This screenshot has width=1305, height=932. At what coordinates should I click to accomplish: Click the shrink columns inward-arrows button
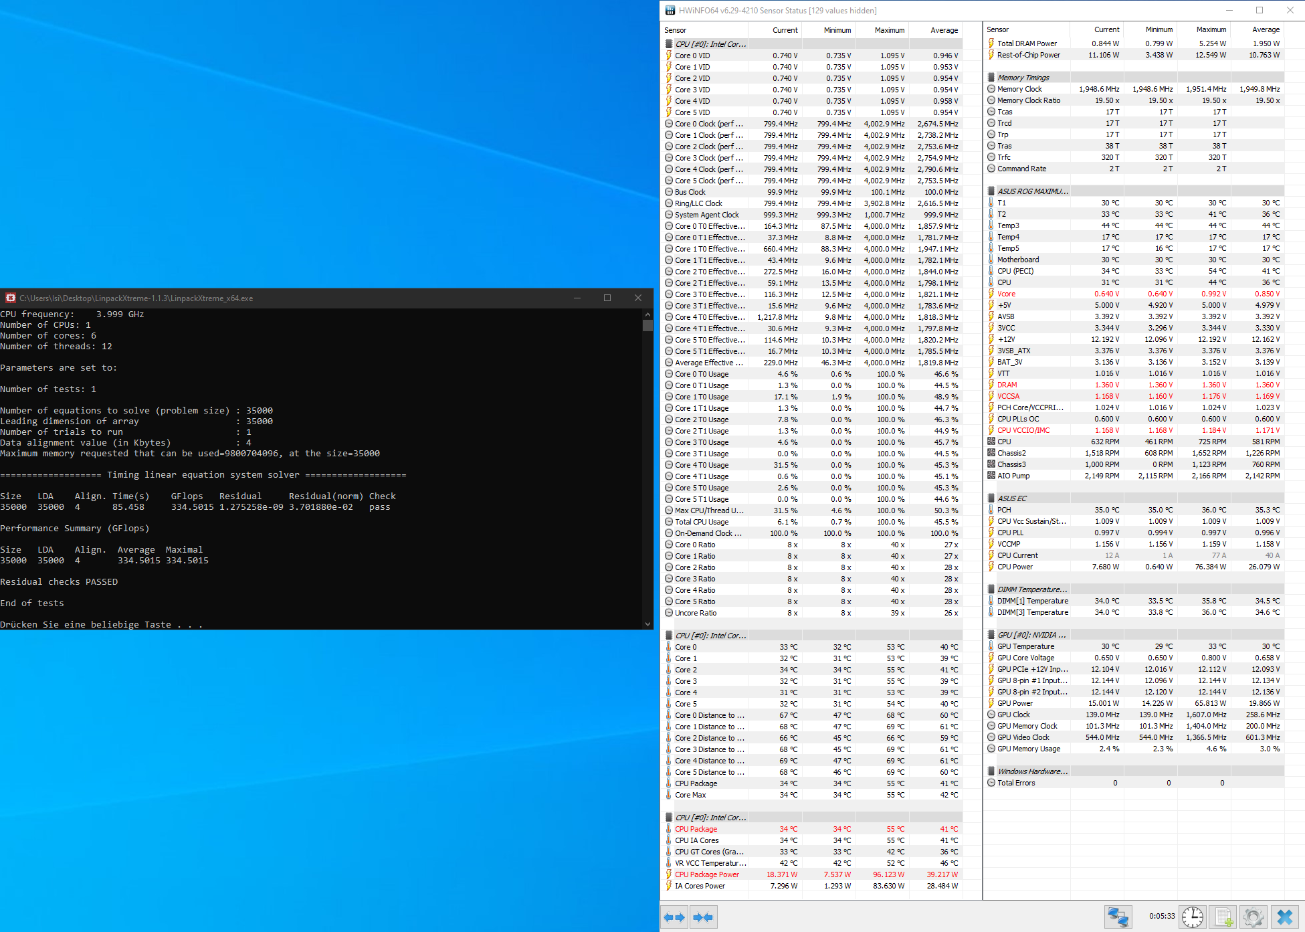point(703,917)
